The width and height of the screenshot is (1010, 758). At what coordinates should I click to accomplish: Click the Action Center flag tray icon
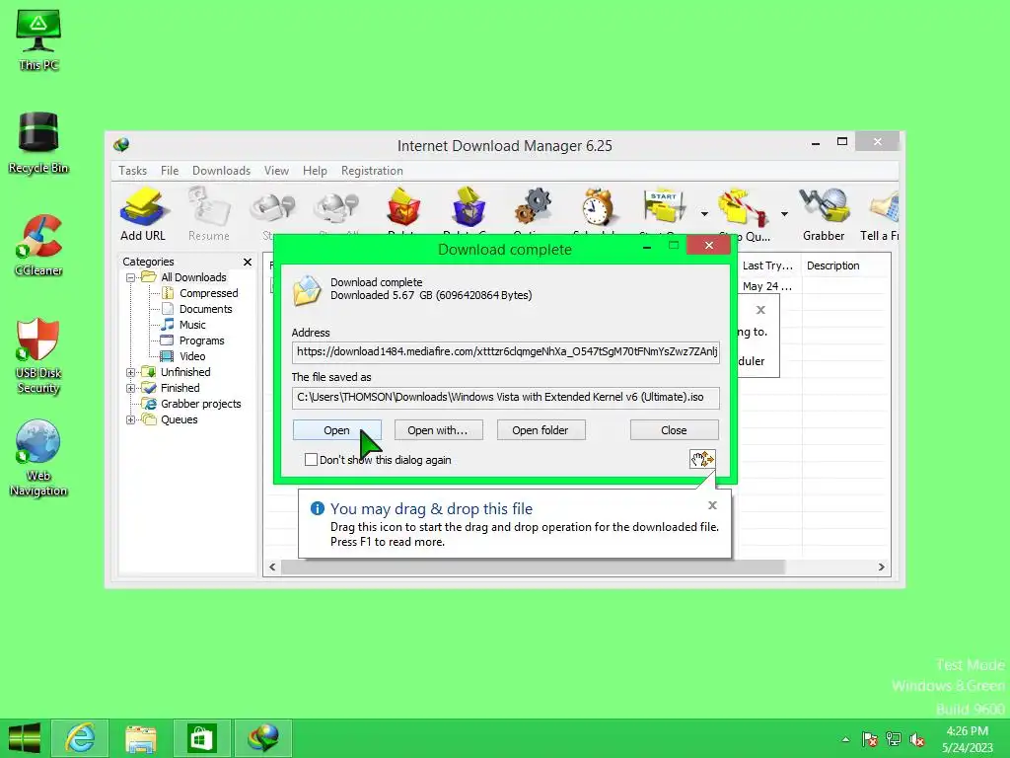coord(870,739)
